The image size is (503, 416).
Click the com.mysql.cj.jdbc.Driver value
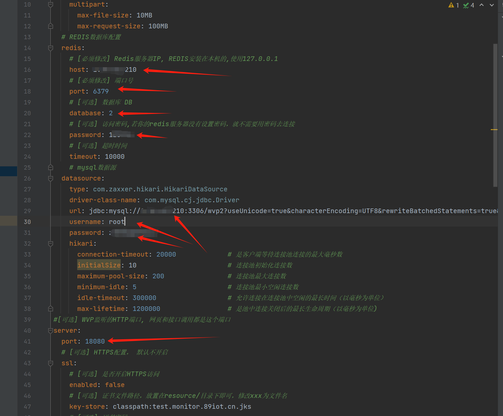point(192,200)
